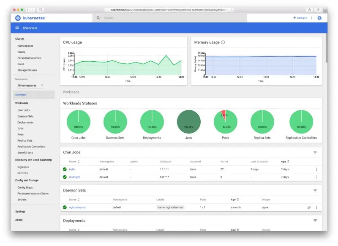Click in the Search field

pos(170,18)
